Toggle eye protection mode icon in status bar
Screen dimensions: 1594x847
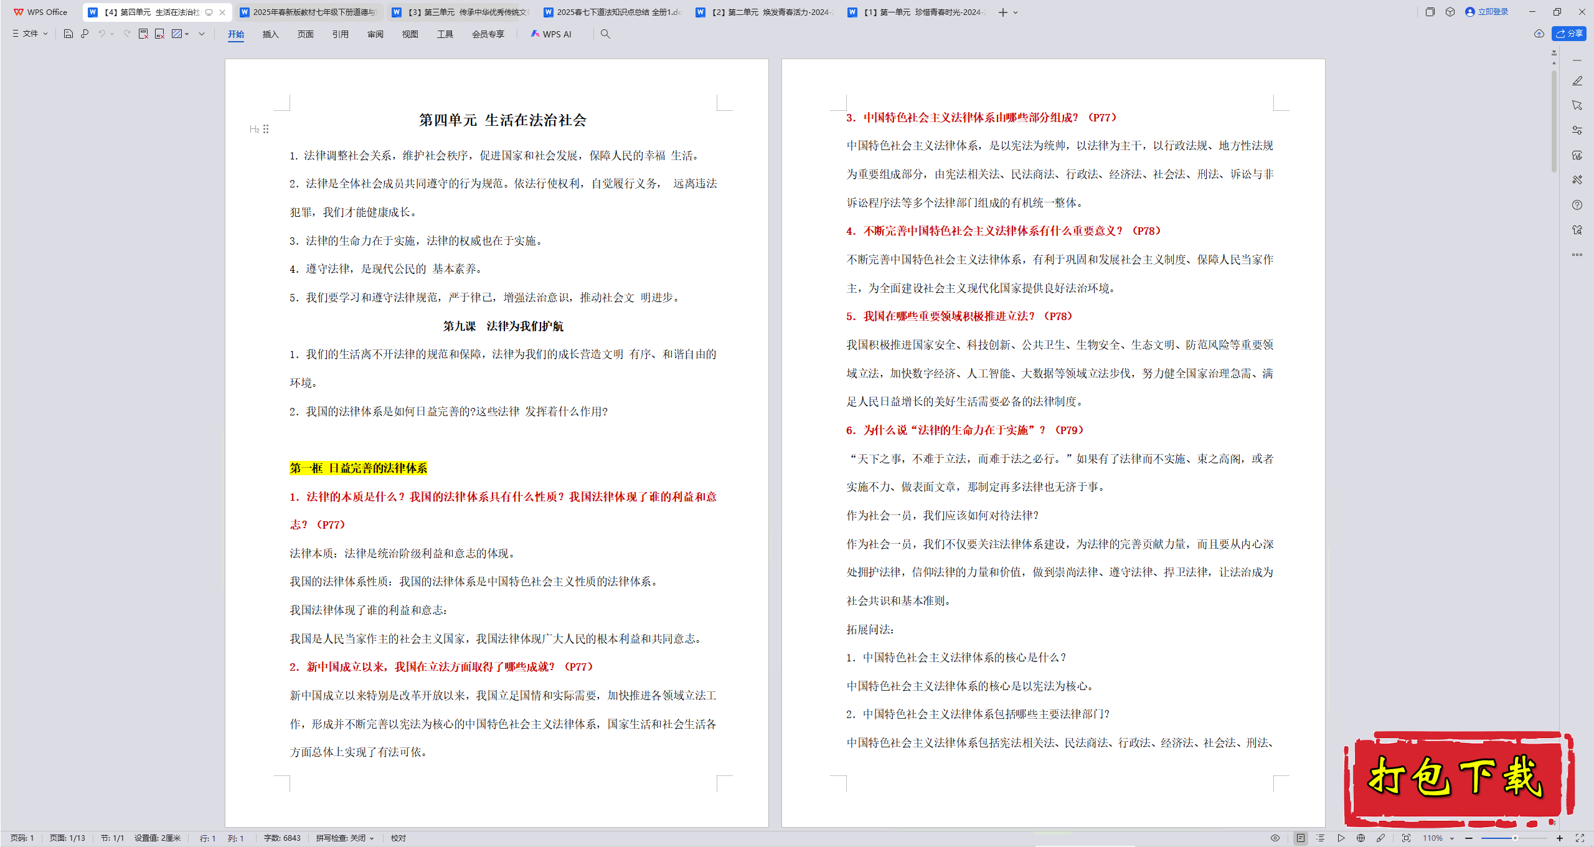click(1275, 838)
